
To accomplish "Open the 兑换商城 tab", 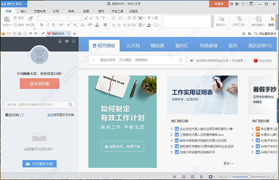I will point(208,46).
